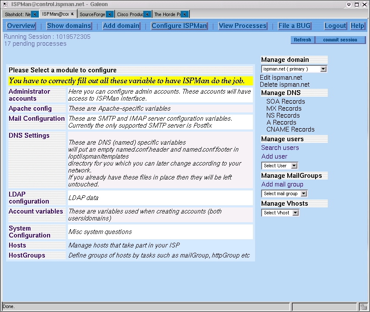Switch to the Cisco Products tab
The width and height of the screenshot is (370, 312).
tap(130, 14)
